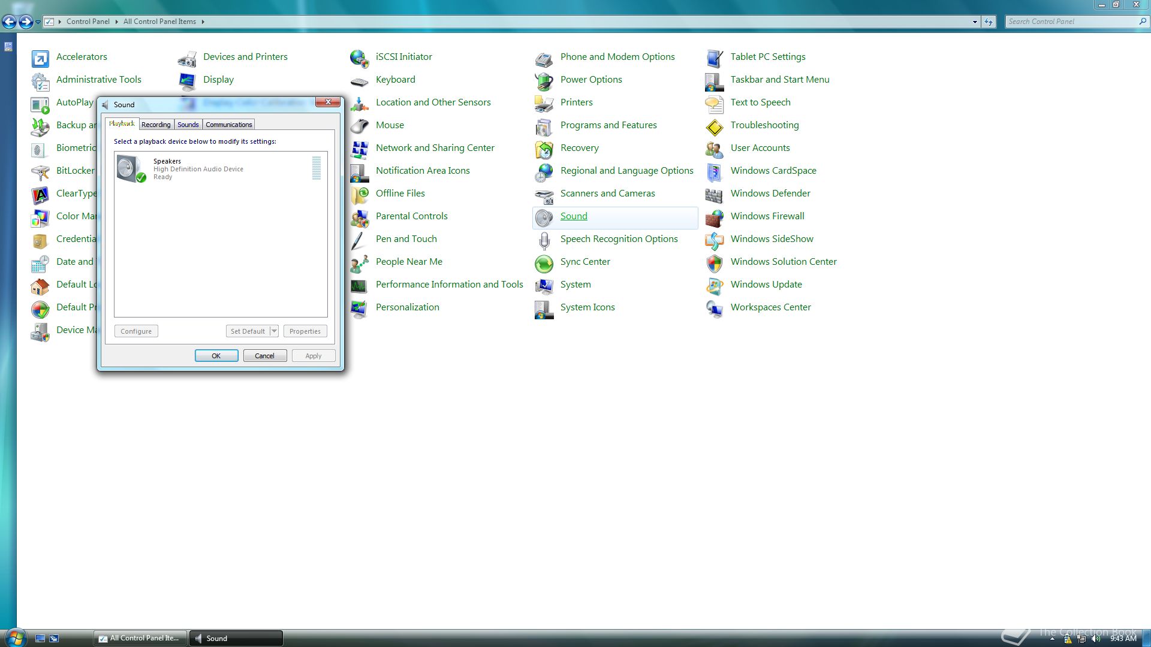The width and height of the screenshot is (1151, 647).
Task: Click the Mouse icon
Action: pos(360,126)
